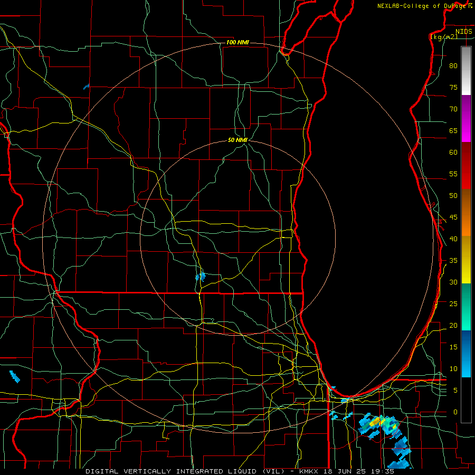
Task: Click the blue color band of the legend
Action: [466, 354]
